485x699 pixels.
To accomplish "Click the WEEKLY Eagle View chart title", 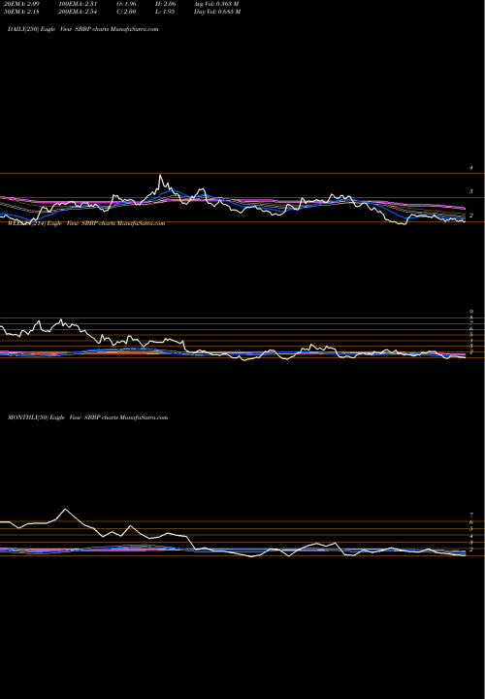I will pos(86,223).
